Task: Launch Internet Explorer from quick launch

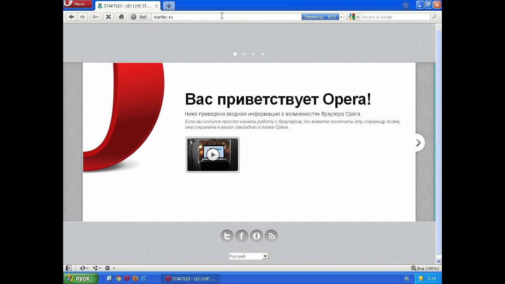Action: coord(144,278)
